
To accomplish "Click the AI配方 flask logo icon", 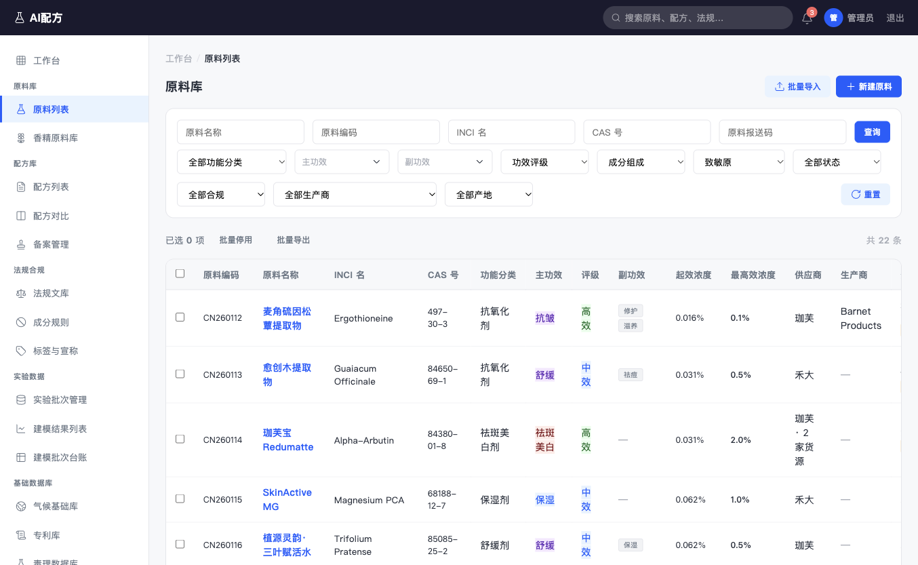I will (19, 18).
